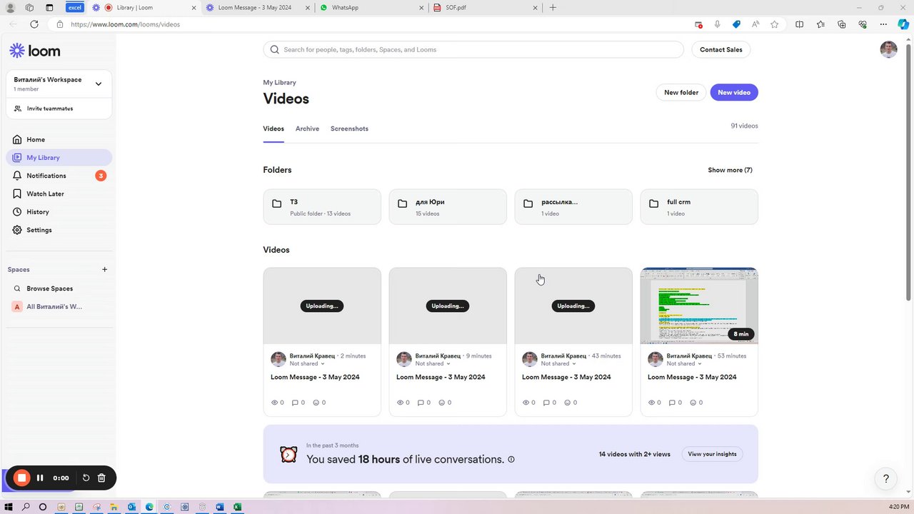Screen dimensions: 914x514
Task: Open the video uploaded 43 minutes ago
Action: [x=573, y=306]
